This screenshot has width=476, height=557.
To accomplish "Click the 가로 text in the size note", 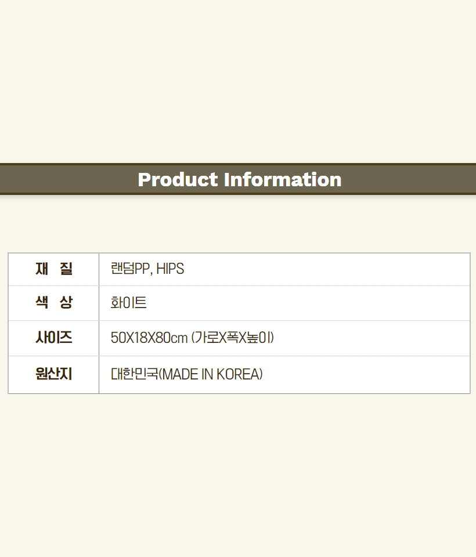I will coord(206,338).
